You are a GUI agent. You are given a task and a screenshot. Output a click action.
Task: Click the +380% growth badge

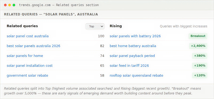pyautogui.click(x=200, y=56)
